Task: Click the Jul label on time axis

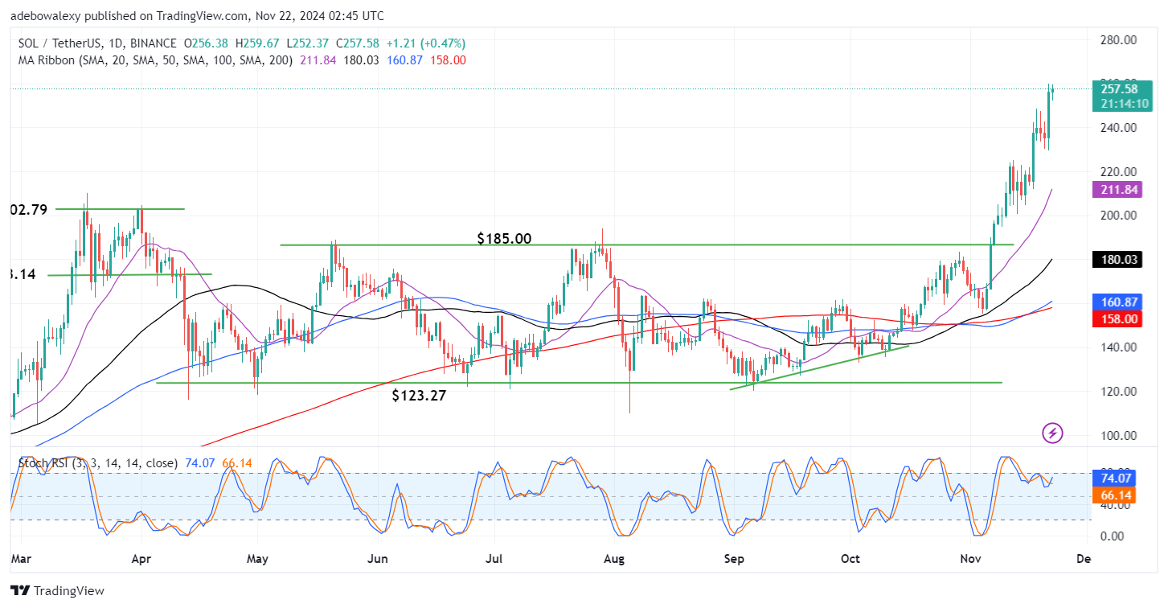Action: coord(495,557)
